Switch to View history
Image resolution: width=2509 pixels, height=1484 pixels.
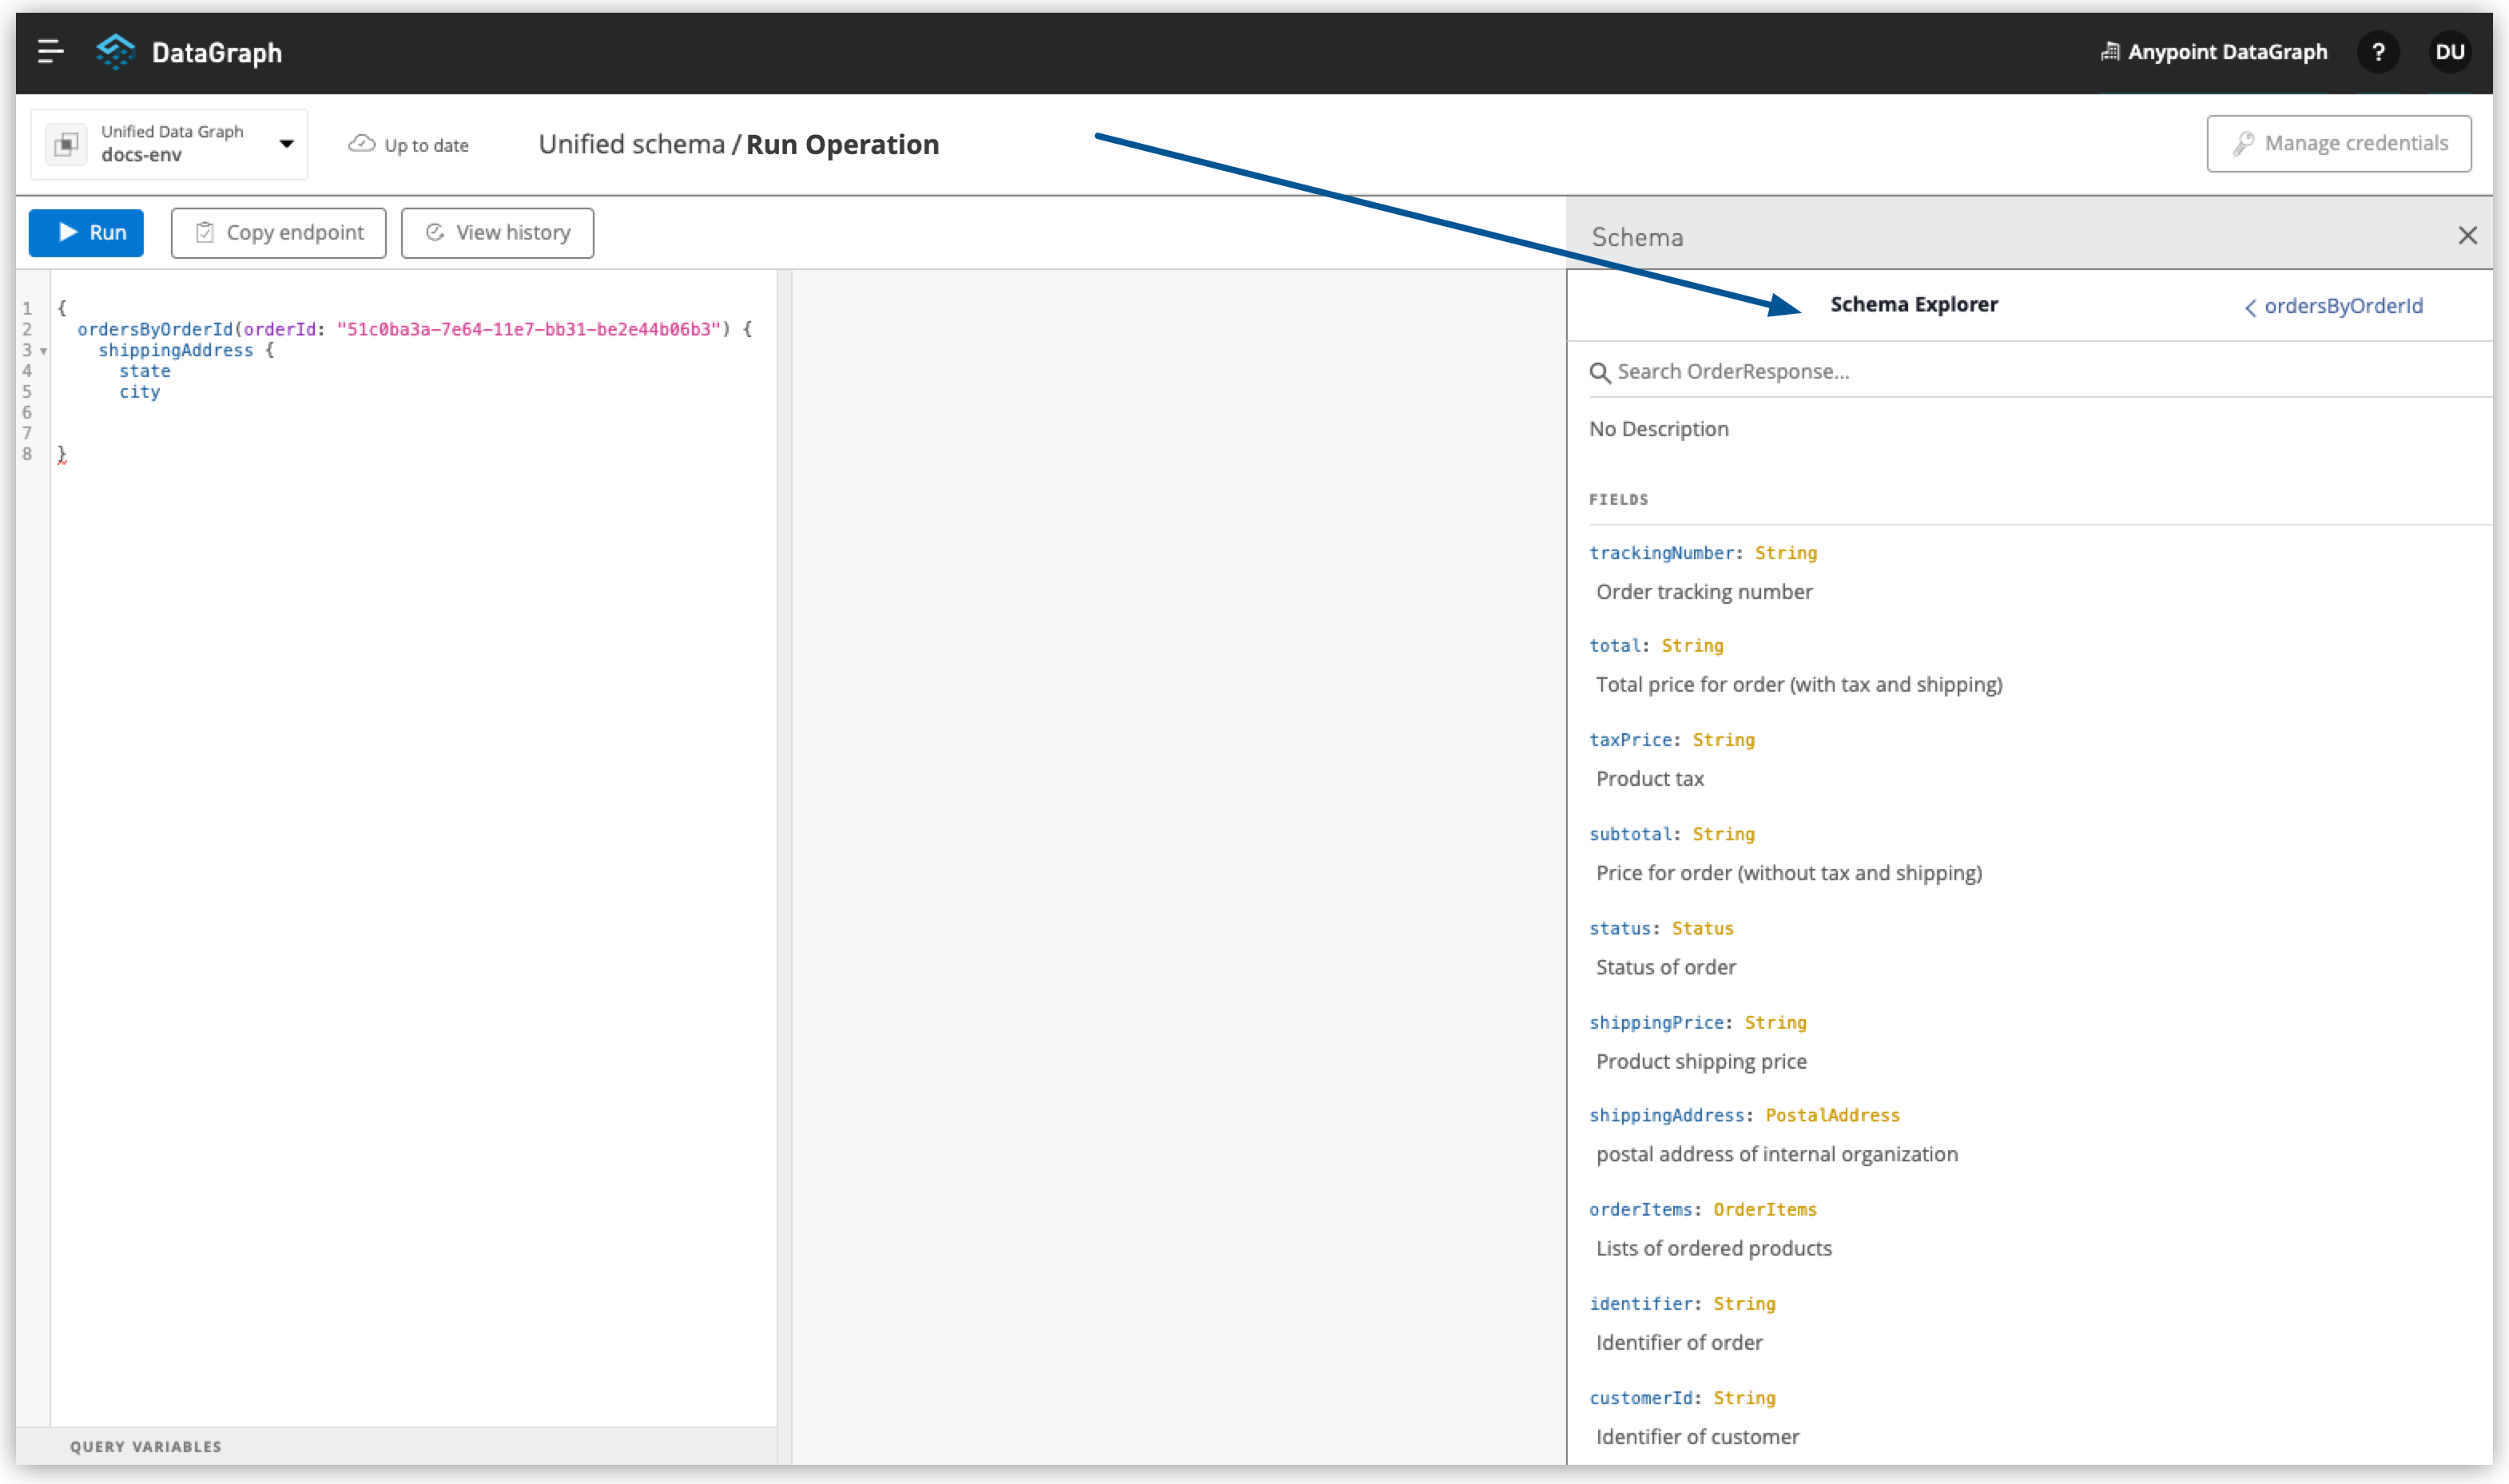point(497,232)
